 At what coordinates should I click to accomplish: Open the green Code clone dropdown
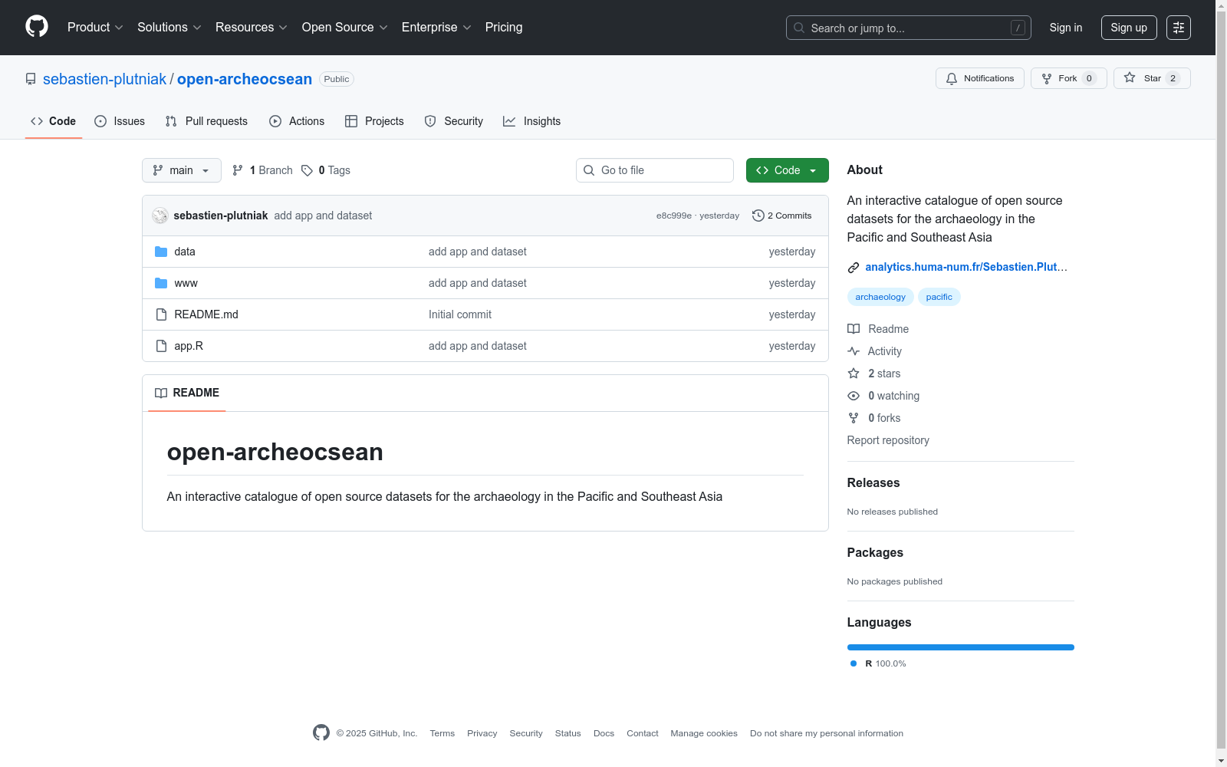coord(788,170)
